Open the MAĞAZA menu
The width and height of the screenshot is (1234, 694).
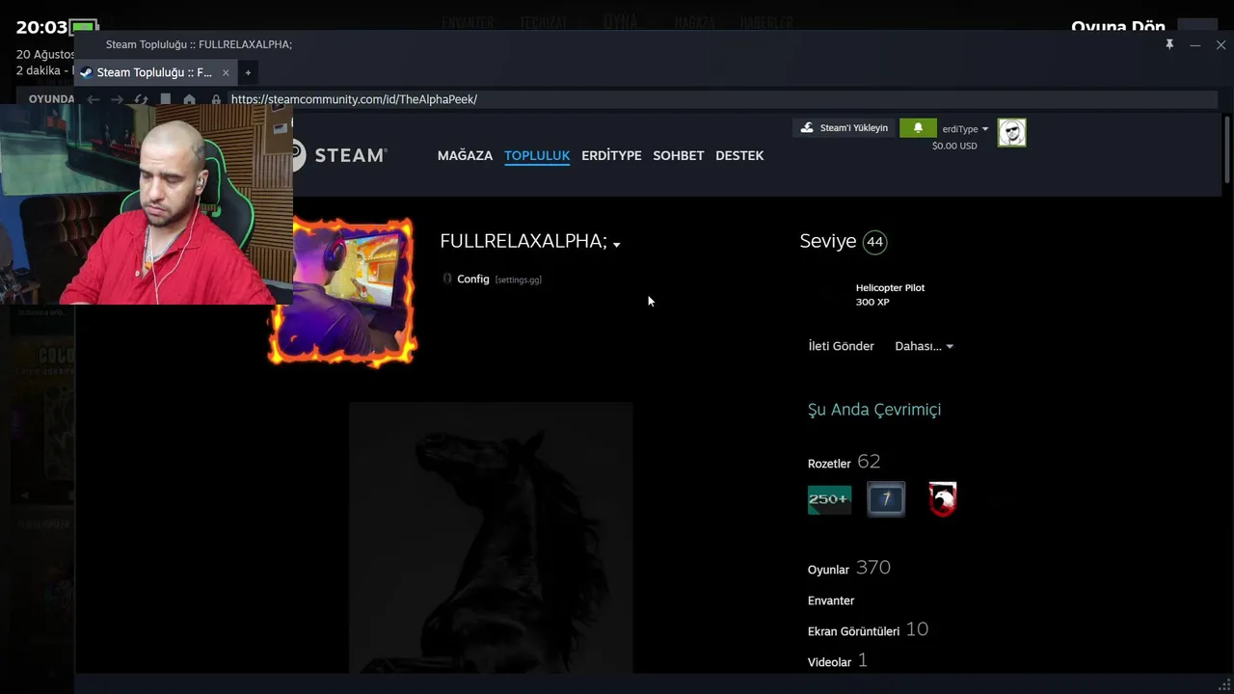pyautogui.click(x=465, y=155)
